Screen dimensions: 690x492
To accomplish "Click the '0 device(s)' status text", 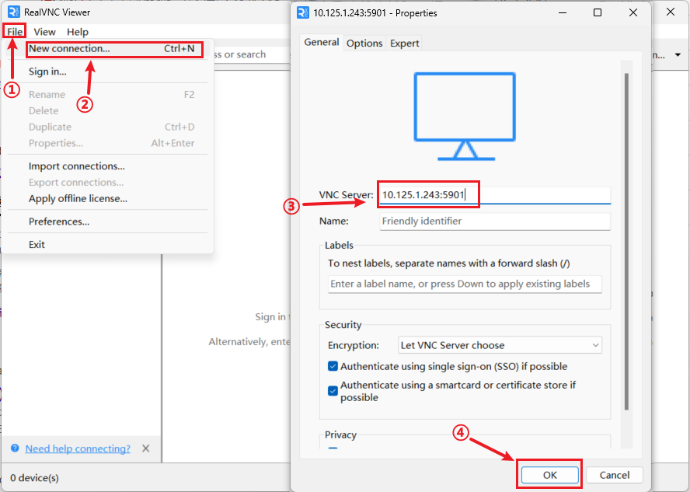I will tap(34, 477).
